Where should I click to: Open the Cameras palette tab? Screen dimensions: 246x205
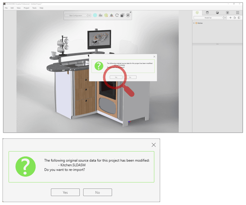click(x=228, y=13)
